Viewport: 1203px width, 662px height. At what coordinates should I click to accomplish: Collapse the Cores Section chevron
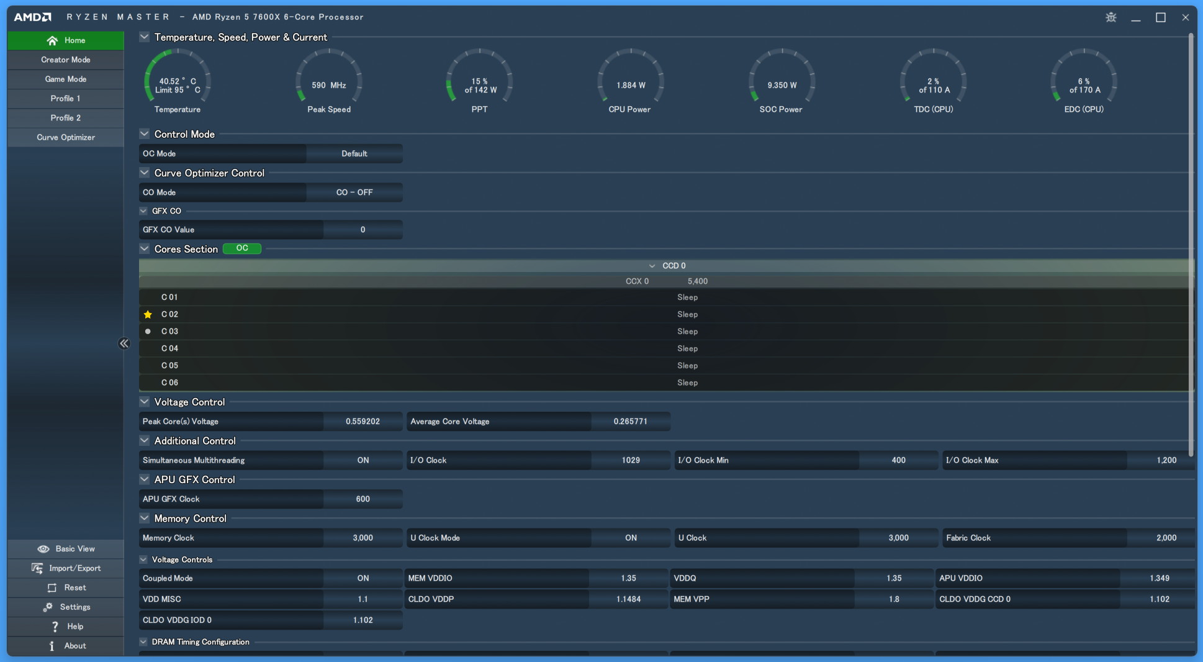click(x=145, y=249)
